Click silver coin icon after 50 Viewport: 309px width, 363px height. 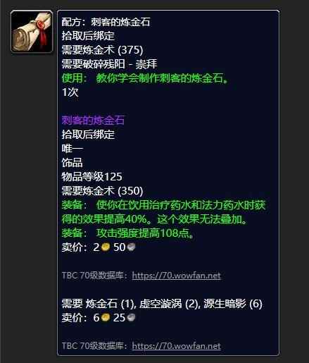click(131, 247)
